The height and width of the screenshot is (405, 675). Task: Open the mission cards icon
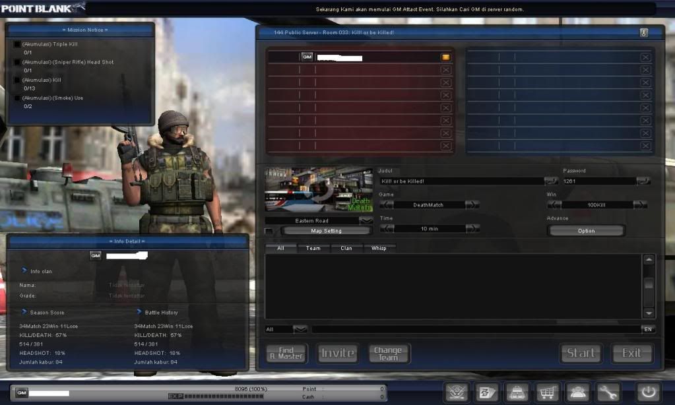click(488, 392)
